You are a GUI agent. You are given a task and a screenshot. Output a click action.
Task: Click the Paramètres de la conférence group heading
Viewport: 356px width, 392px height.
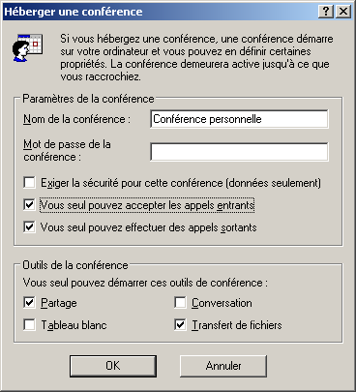coord(88,99)
